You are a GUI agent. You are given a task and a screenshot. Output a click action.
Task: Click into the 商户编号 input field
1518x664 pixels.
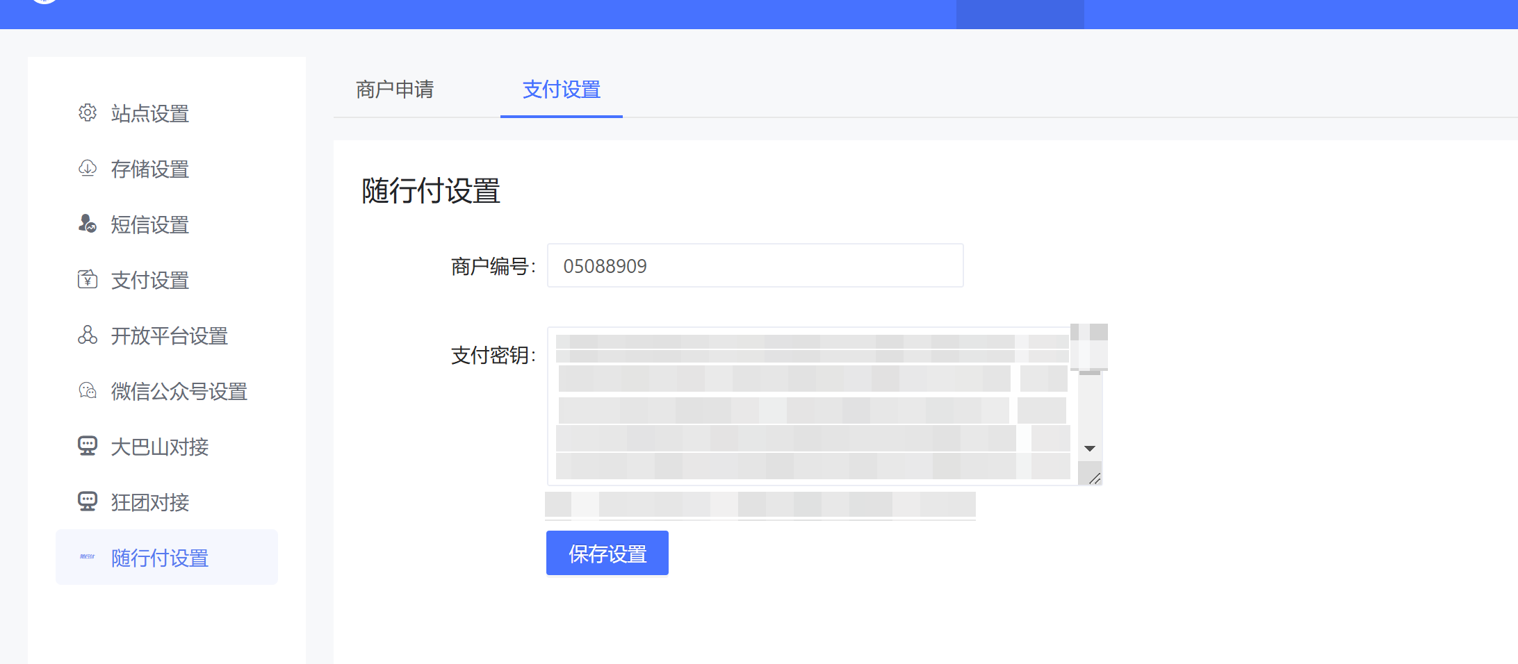click(755, 266)
